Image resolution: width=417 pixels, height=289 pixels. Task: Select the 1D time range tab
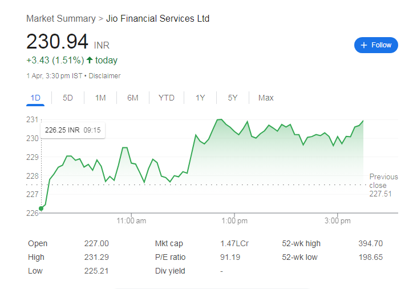point(35,98)
